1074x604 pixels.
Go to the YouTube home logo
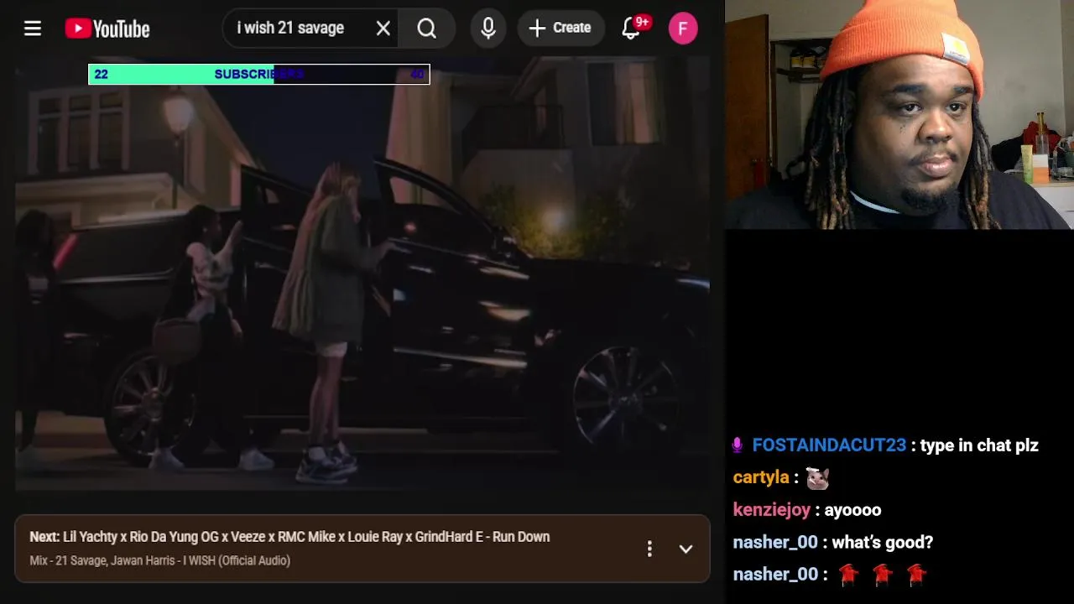(107, 29)
